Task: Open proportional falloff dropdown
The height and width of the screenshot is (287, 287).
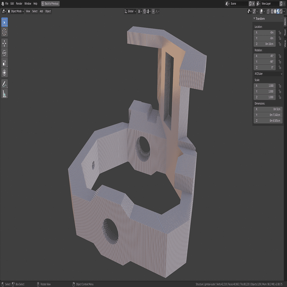Action: click(x=157, y=11)
